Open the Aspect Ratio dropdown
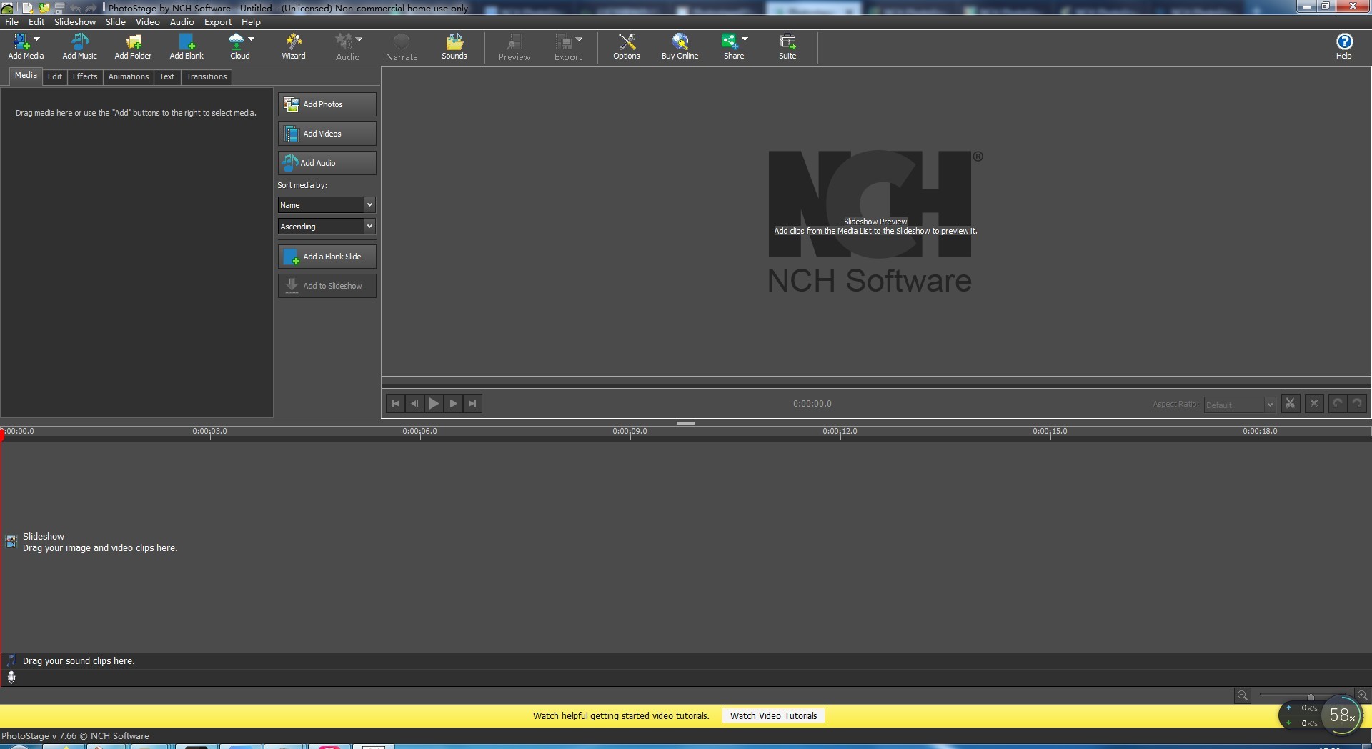Screen dimensions: 1372x749 tap(1238, 405)
